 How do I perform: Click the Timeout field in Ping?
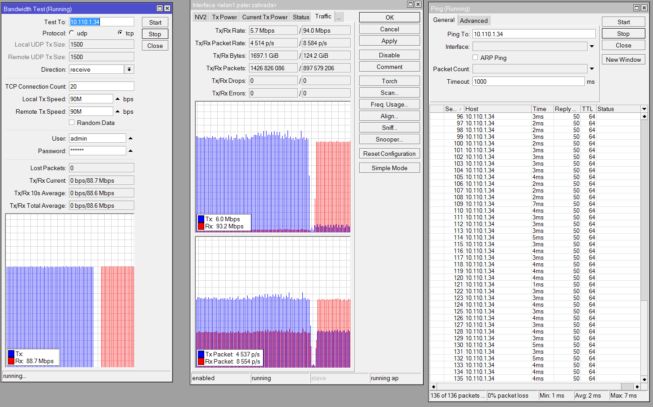[x=528, y=81]
